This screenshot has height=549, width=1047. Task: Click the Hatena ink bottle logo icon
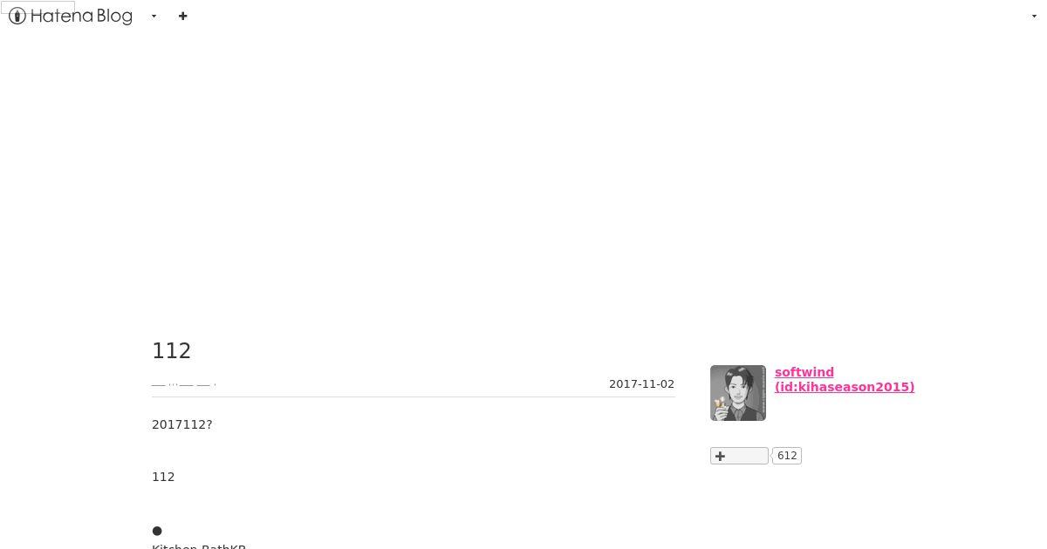[x=17, y=16]
